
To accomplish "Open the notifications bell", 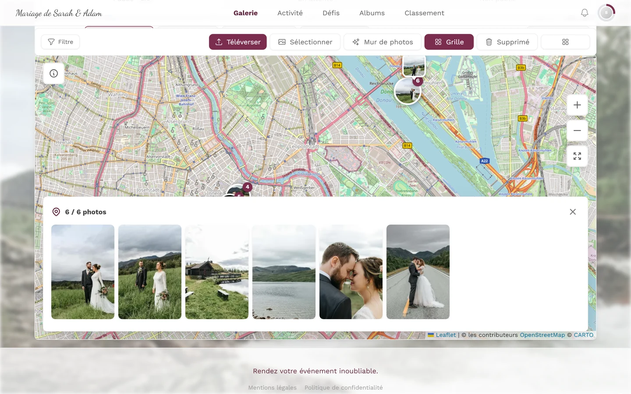I will click(585, 13).
